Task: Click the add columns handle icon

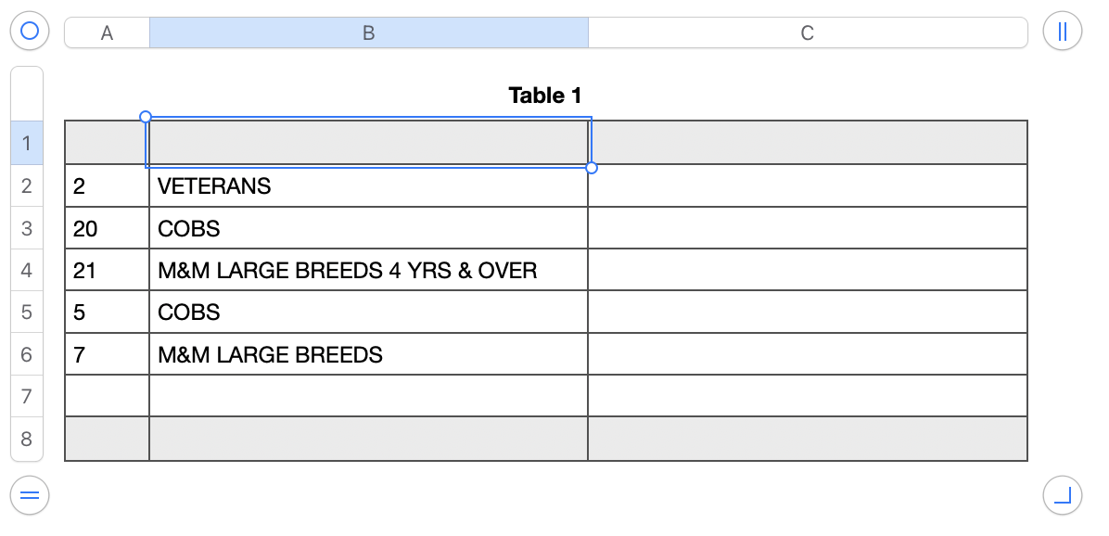Action: click(x=1062, y=32)
